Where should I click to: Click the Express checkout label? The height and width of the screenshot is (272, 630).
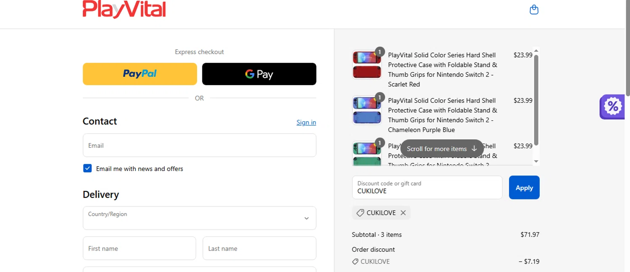pos(199,52)
